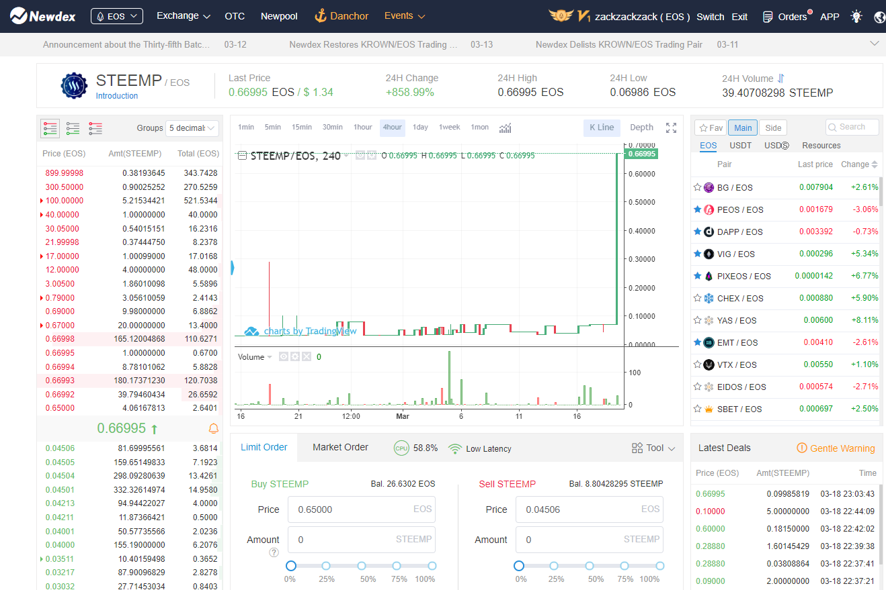Select the 4hour chart interval
The width and height of the screenshot is (886, 590).
point(393,128)
